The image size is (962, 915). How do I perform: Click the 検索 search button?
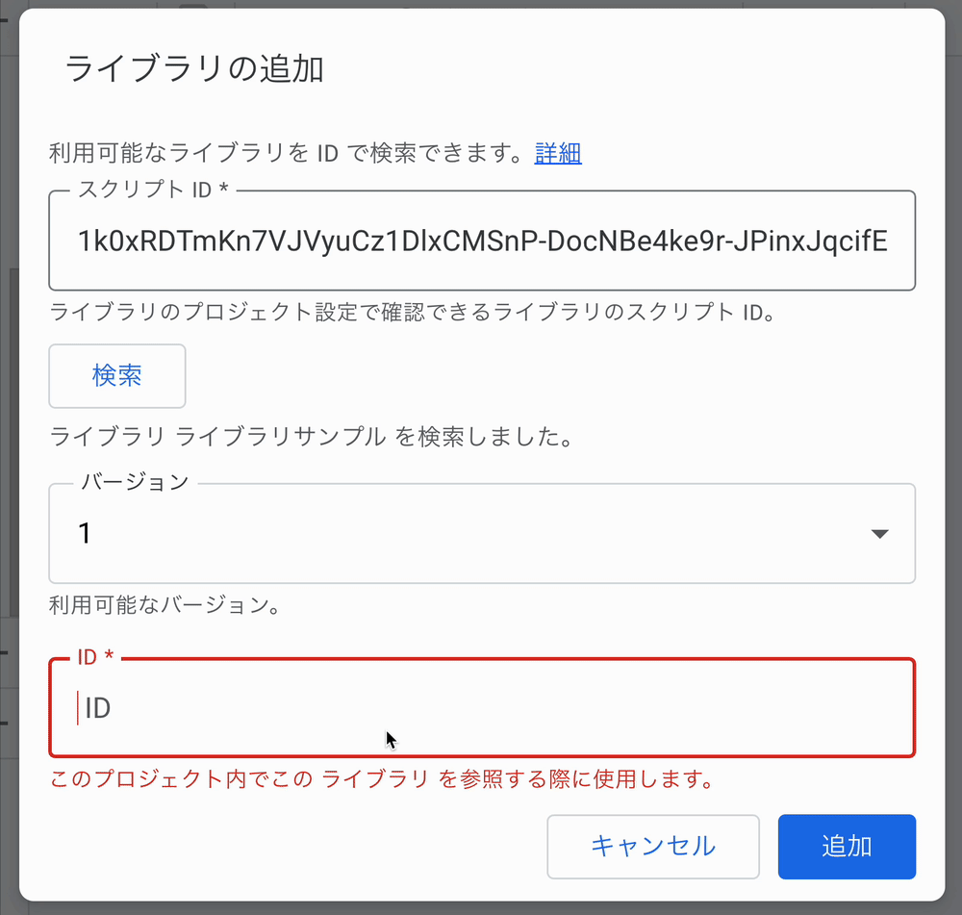(x=117, y=375)
